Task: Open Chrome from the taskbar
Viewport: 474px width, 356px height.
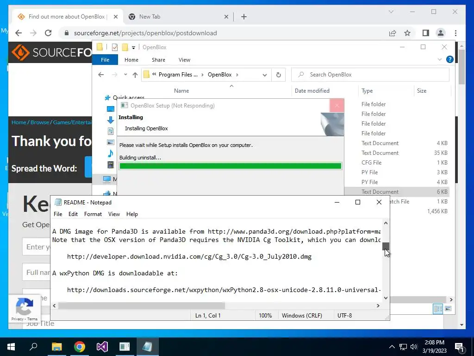Action: [80, 347]
